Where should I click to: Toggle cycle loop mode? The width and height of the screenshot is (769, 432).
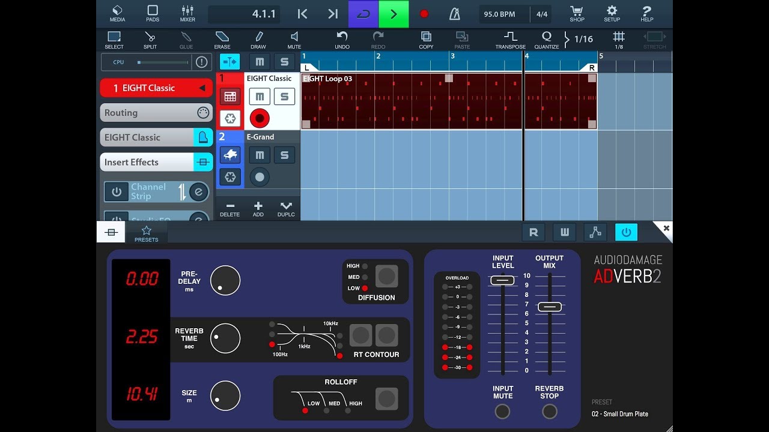click(x=363, y=14)
